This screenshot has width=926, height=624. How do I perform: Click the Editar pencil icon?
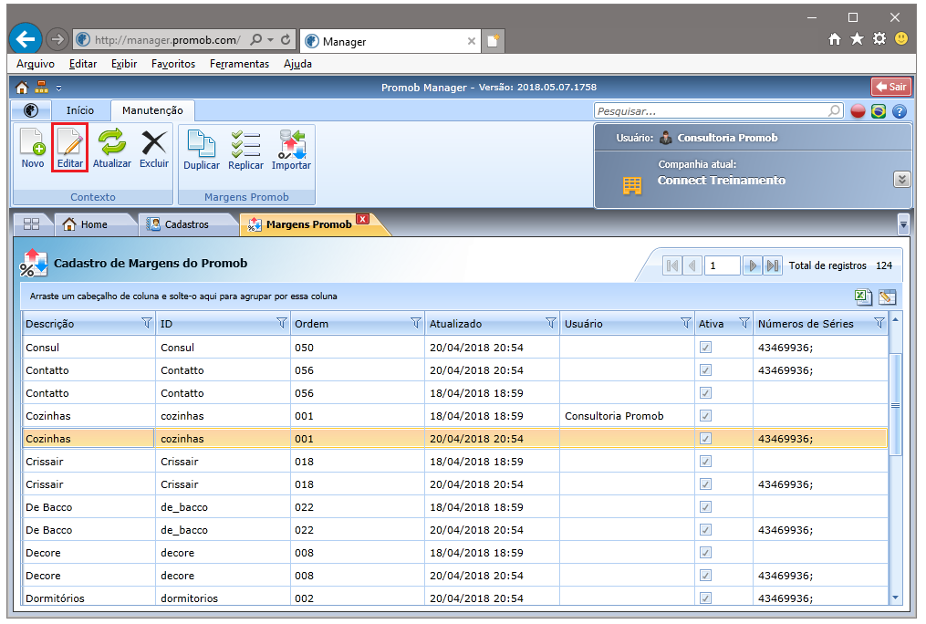click(x=69, y=142)
